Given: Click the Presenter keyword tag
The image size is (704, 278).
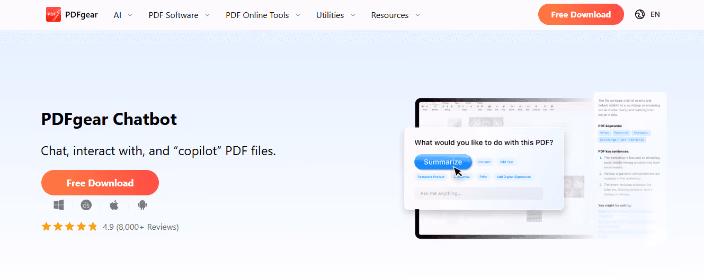Looking at the screenshot, I should 621,132.
